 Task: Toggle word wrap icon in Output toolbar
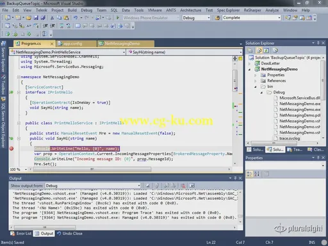click(x=192, y=186)
